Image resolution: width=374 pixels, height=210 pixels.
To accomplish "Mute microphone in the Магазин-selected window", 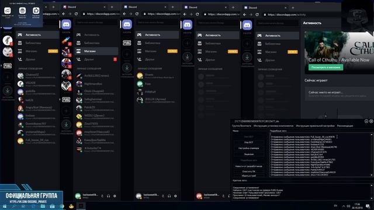I will (x=102, y=196).
